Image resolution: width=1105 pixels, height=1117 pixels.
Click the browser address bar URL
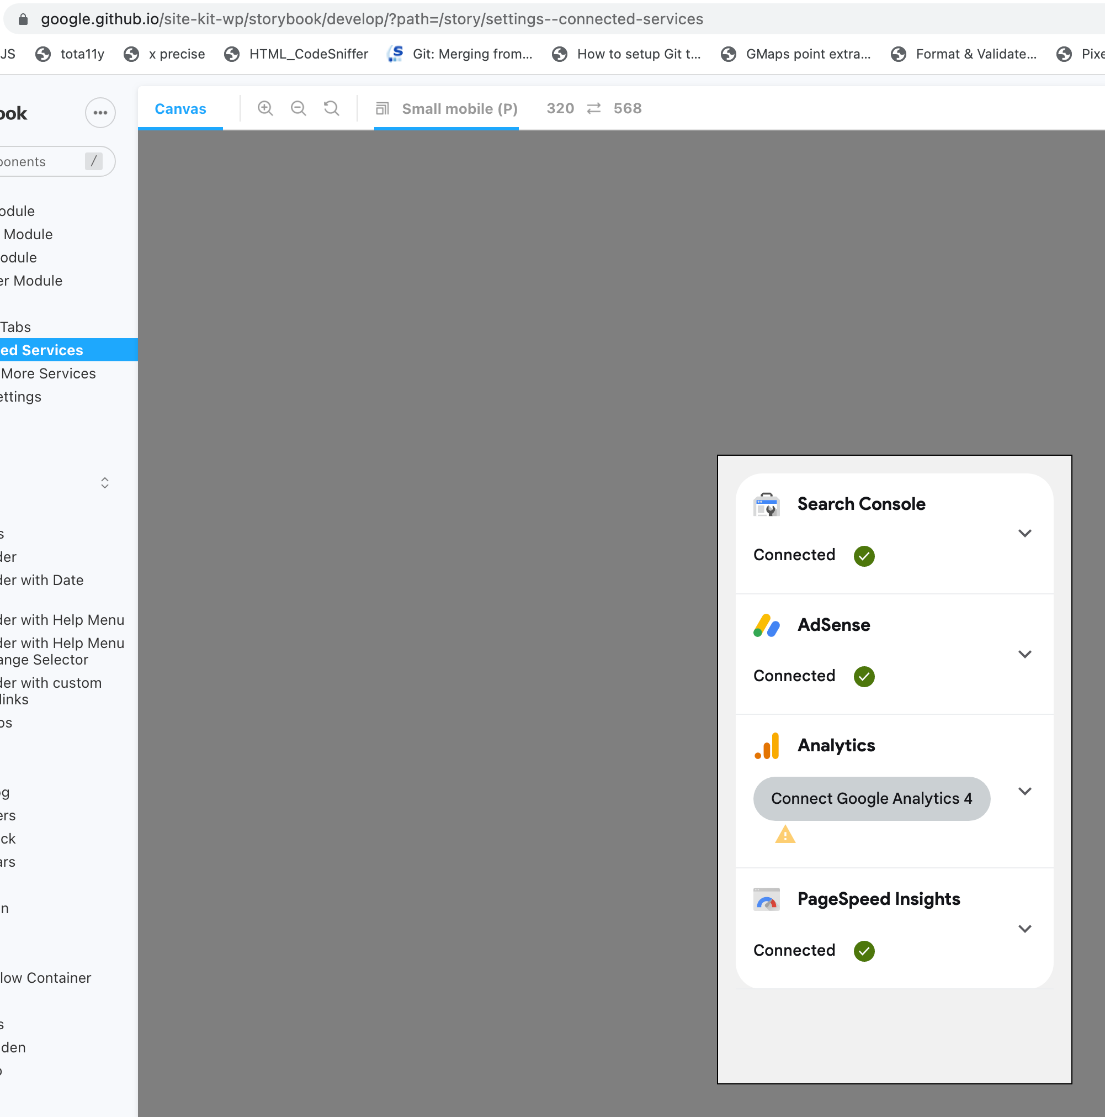coord(371,19)
